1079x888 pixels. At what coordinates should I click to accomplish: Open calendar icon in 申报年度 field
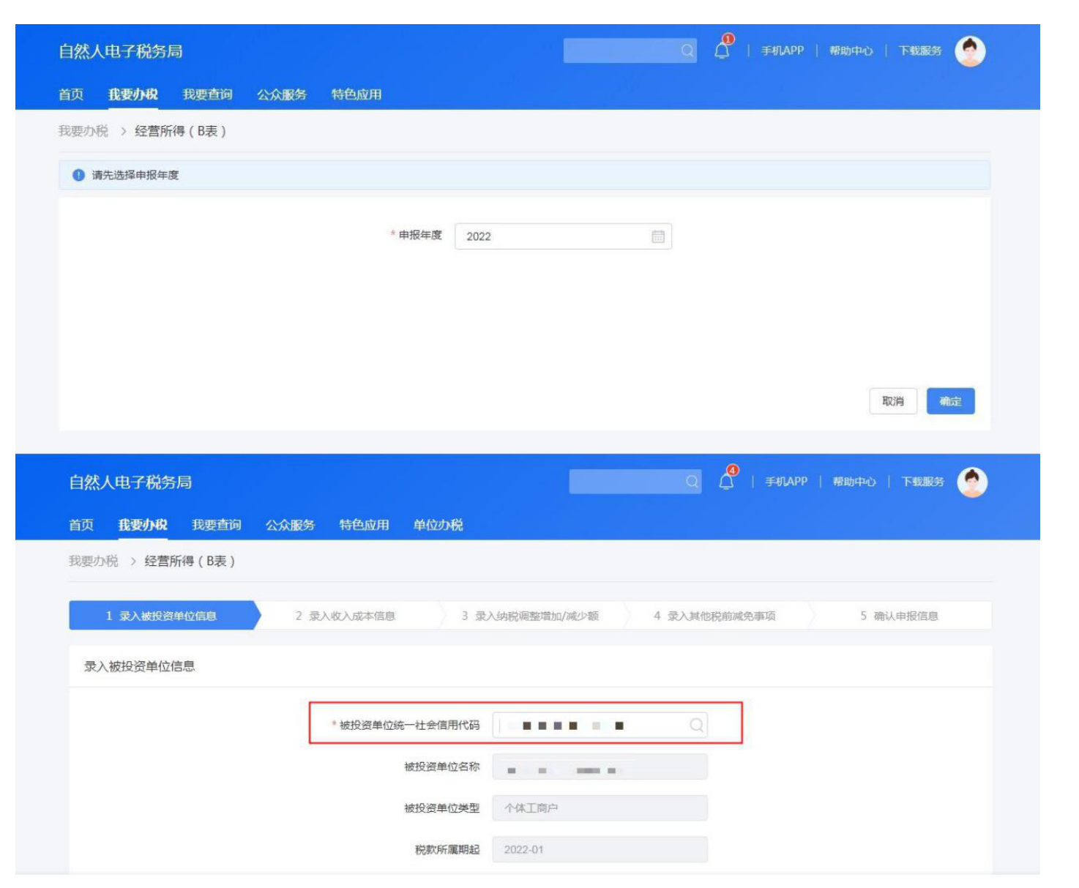[658, 236]
